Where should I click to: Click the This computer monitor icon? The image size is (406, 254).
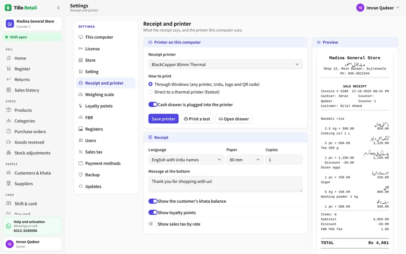coord(80,37)
